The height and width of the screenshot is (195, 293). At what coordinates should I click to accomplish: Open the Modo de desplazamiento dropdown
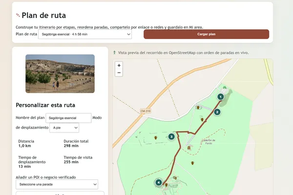pyautogui.click(x=64, y=128)
